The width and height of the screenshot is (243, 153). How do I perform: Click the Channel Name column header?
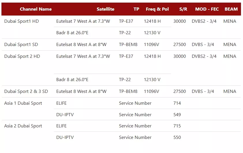coord(36,9)
